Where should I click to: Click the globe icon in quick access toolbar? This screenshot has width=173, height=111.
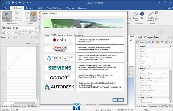tap(16, 2)
